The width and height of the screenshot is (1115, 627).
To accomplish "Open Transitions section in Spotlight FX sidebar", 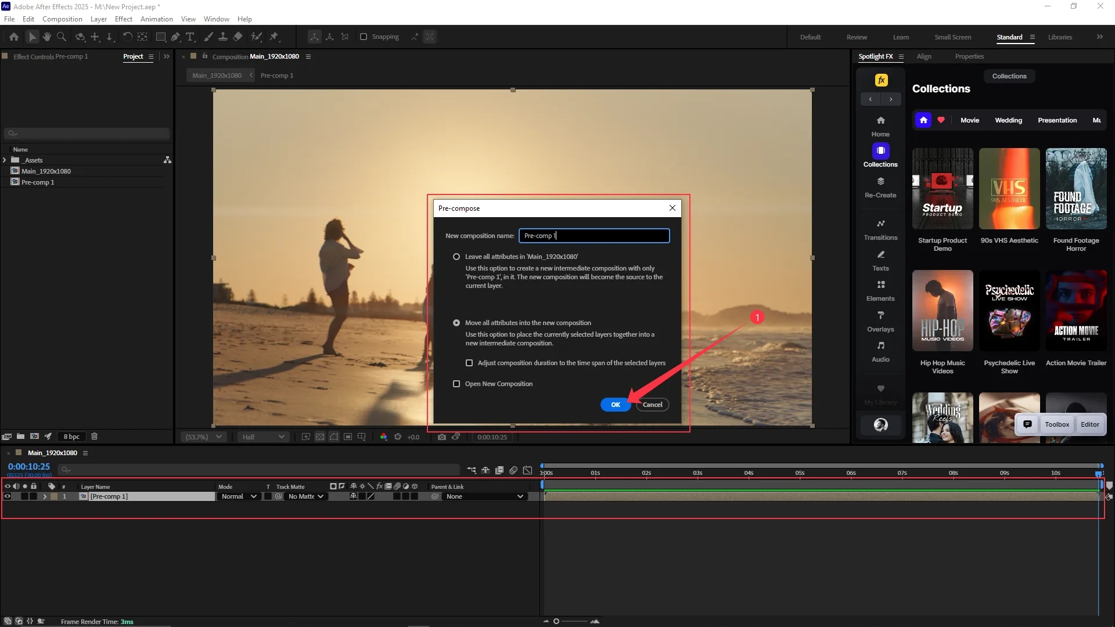I will [x=880, y=230].
